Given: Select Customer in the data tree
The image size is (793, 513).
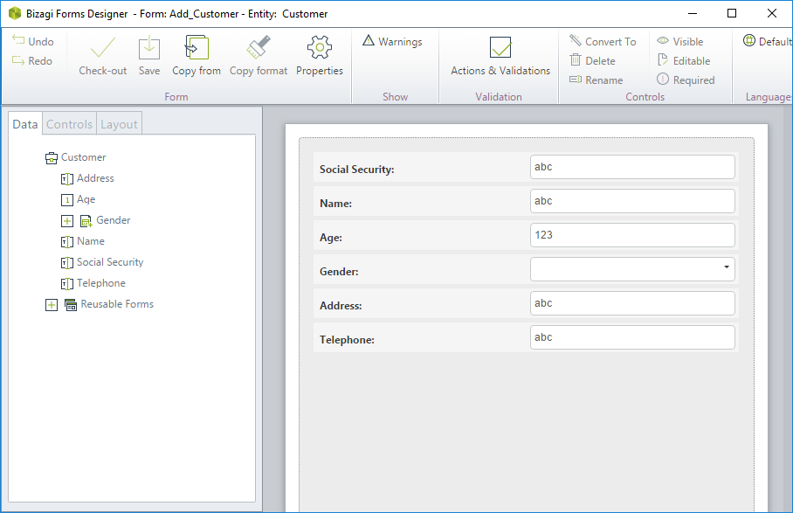Looking at the screenshot, I should point(84,157).
